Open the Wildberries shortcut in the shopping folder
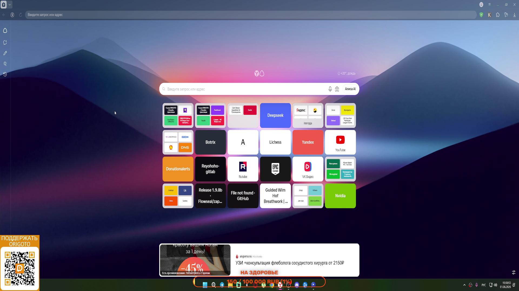This screenshot has height=291, width=519. pos(171,137)
